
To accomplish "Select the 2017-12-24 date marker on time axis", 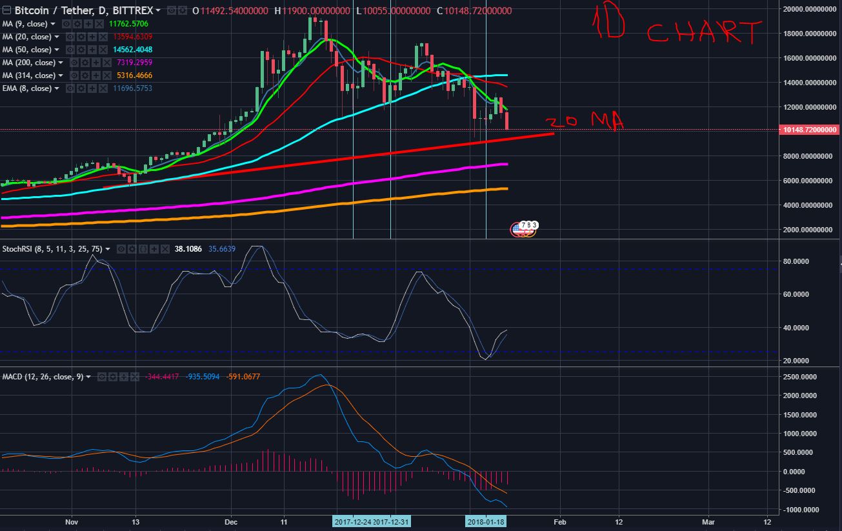I will pos(353,521).
